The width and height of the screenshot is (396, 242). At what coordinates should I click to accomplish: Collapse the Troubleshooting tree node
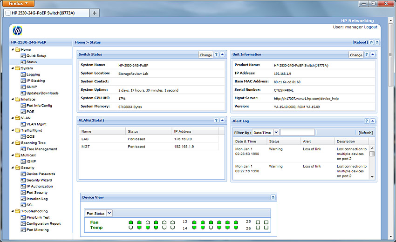coord(13,211)
